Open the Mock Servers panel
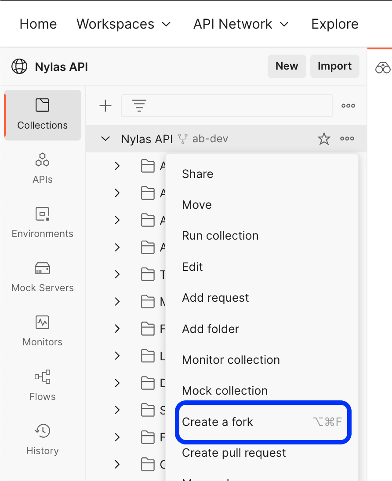Viewport: 392px width, 481px height. coord(42,277)
